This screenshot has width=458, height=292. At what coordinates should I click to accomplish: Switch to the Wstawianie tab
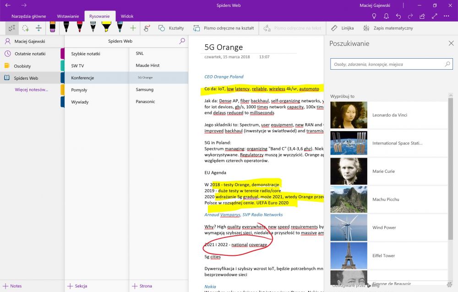68,17
